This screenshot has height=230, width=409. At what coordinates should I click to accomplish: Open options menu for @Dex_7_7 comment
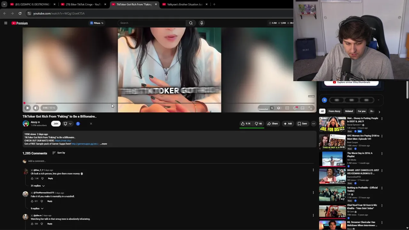[313, 170]
